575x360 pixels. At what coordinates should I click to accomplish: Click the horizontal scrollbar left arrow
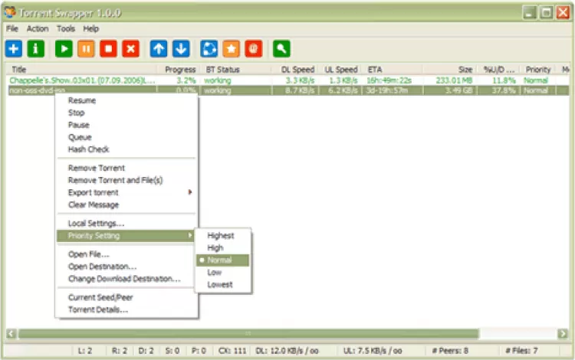click(x=11, y=334)
